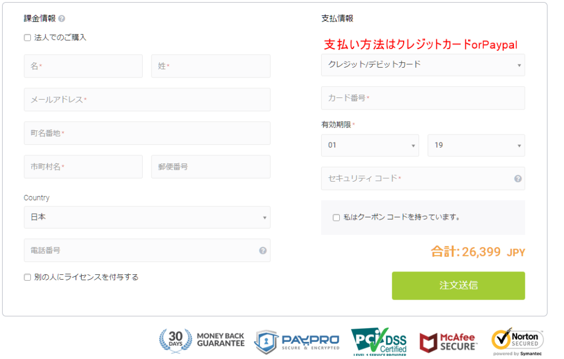The width and height of the screenshot is (564, 359).
Task: Enable 別の人にライセンスを付与する checkbox
Action: pyautogui.click(x=28, y=277)
